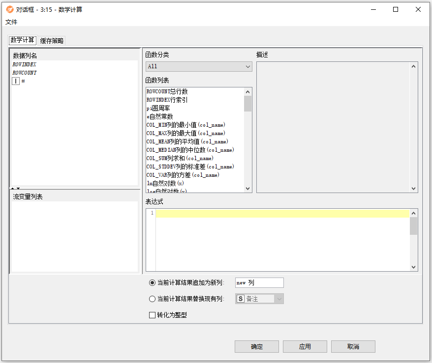Screen dimensions: 432x363
Task: Click description panel scrollbar down arrow
Action: [414, 189]
